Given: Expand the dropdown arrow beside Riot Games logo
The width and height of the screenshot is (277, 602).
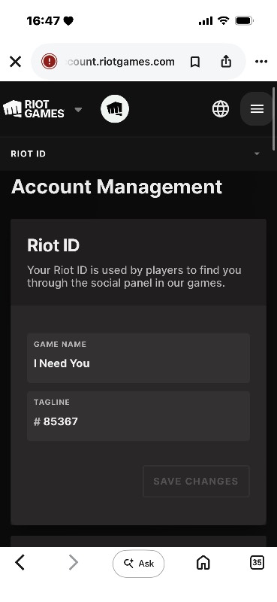Looking at the screenshot, I should (x=78, y=109).
